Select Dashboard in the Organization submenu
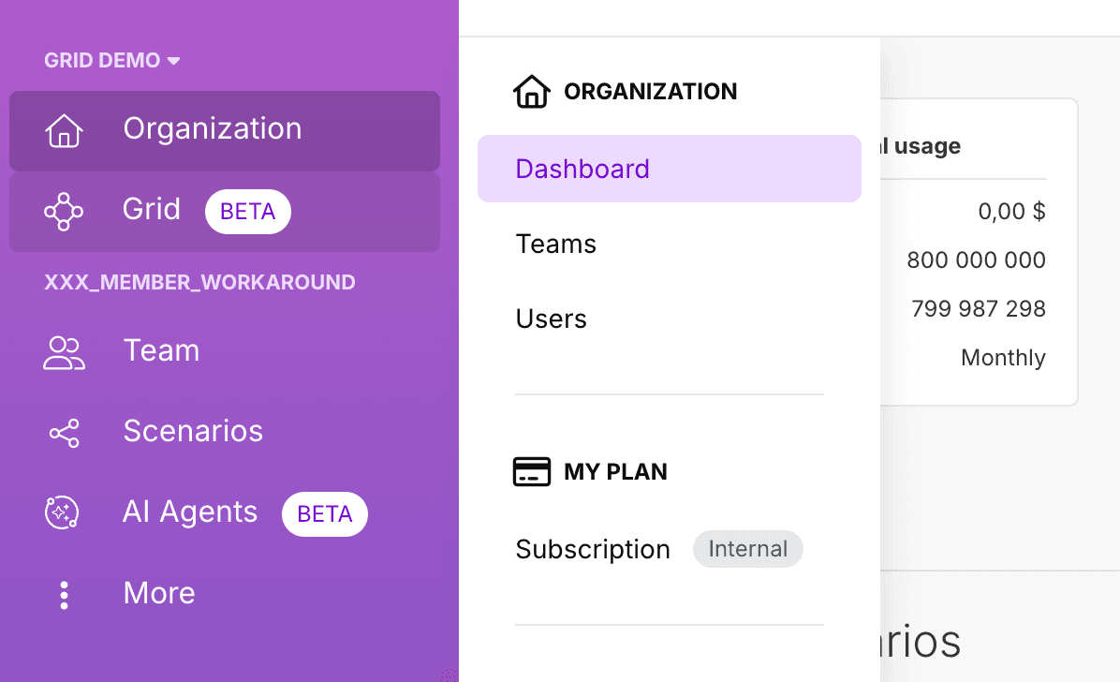The width and height of the screenshot is (1120, 682). click(x=582, y=169)
